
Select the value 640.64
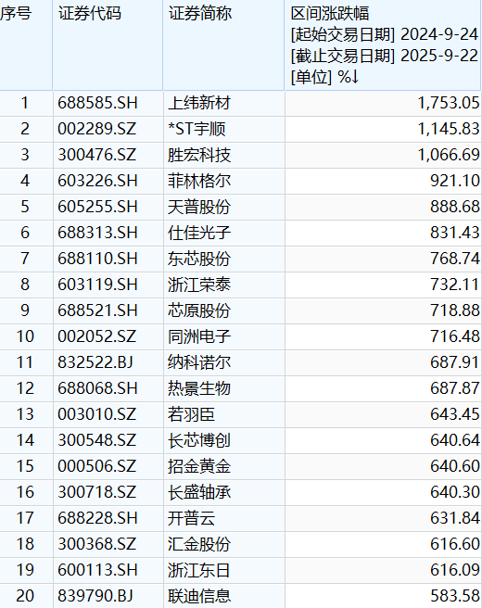(x=455, y=440)
